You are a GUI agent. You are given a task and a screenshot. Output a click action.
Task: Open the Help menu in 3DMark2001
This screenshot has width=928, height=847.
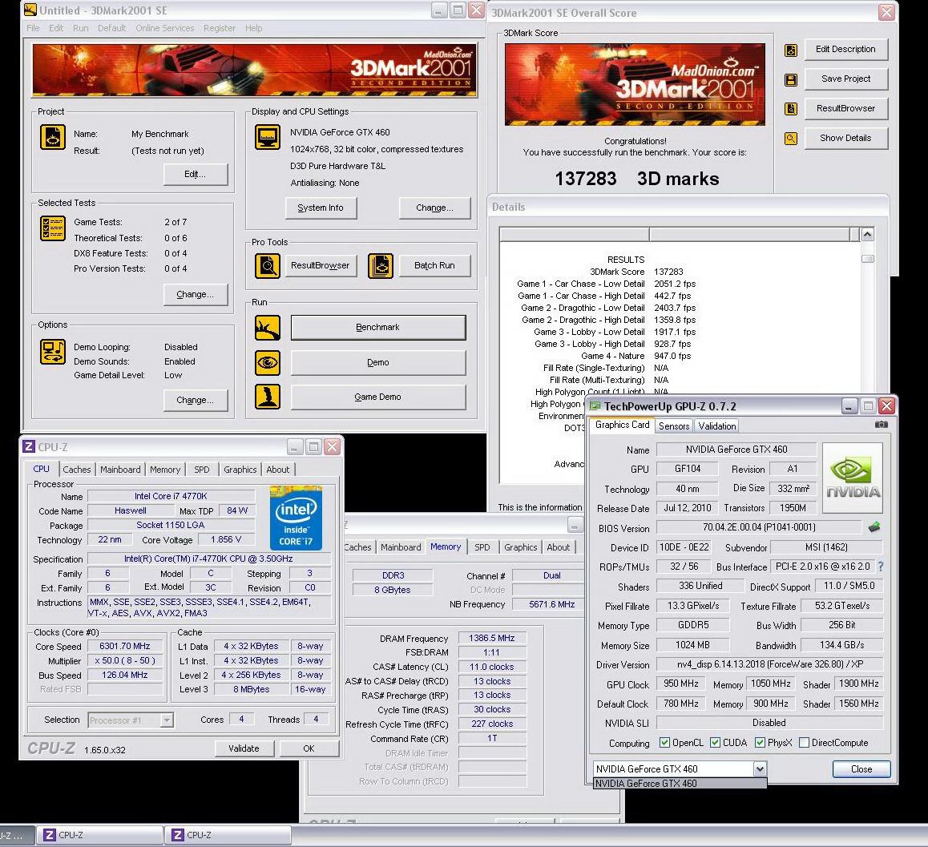pos(253,28)
